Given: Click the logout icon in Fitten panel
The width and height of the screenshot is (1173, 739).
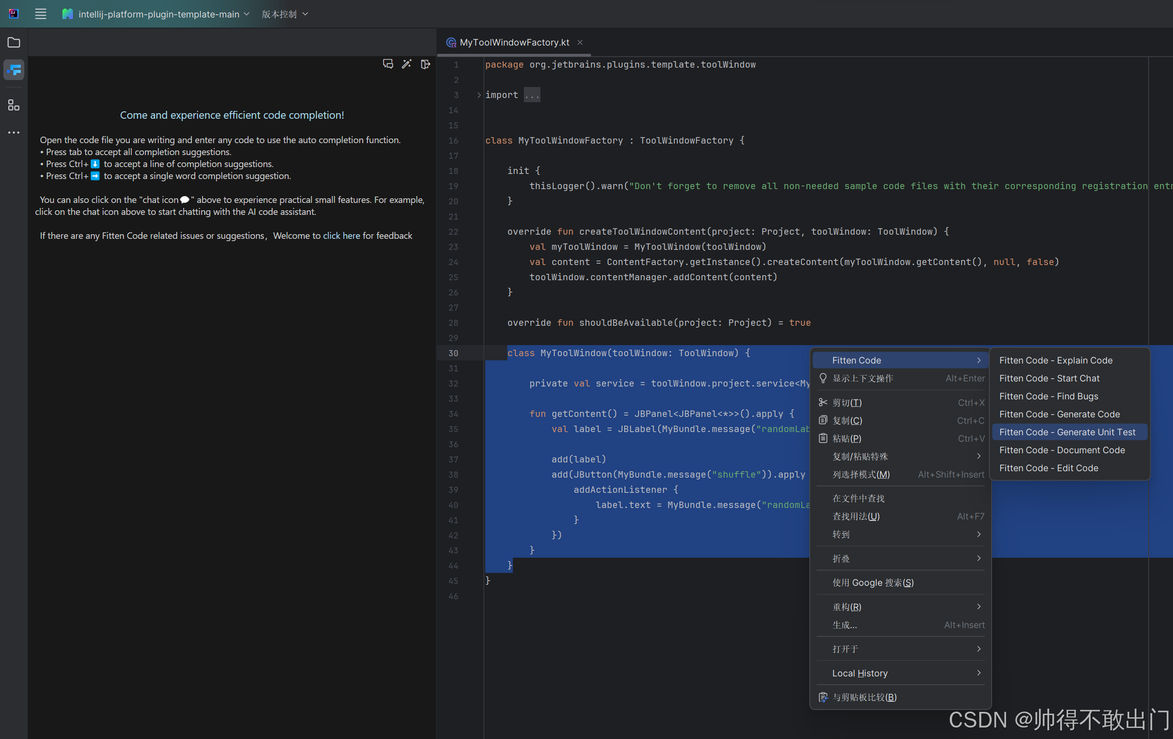Looking at the screenshot, I should [425, 64].
